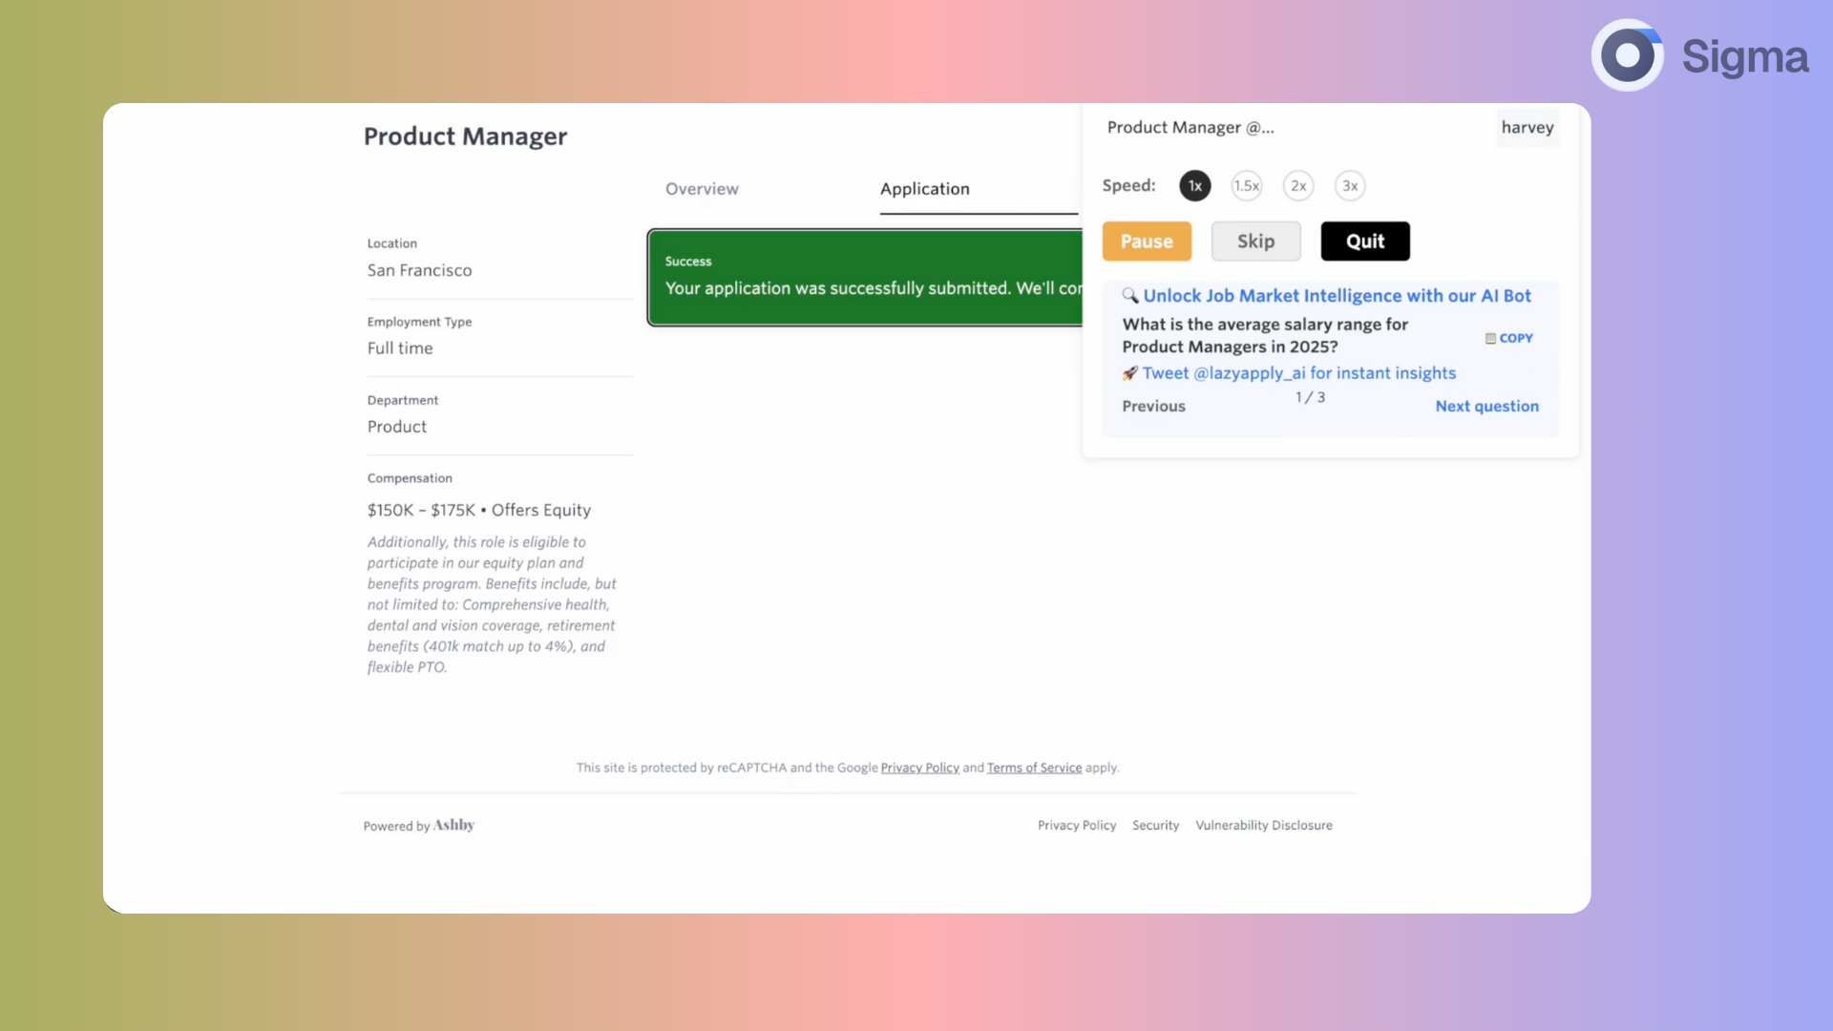
Task: Open Tweet @lazyapply_ai link
Action: coord(1299,373)
